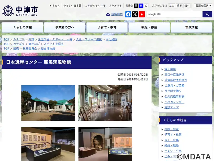Screen dimensions: 214x161
Task: Open 組織 breadcrumb link
Action: pos(16,49)
